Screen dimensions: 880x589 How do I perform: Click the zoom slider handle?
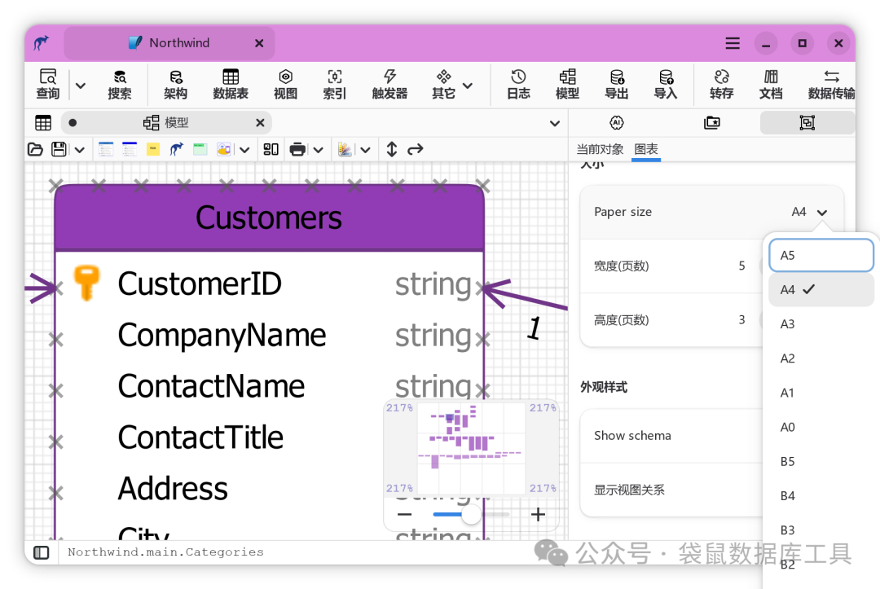(471, 514)
